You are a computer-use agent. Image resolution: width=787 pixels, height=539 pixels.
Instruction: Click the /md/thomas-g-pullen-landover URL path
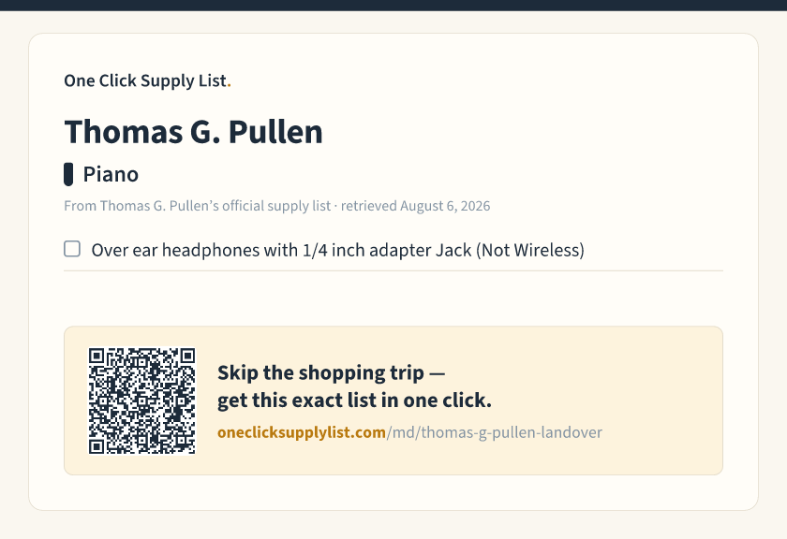pos(495,432)
